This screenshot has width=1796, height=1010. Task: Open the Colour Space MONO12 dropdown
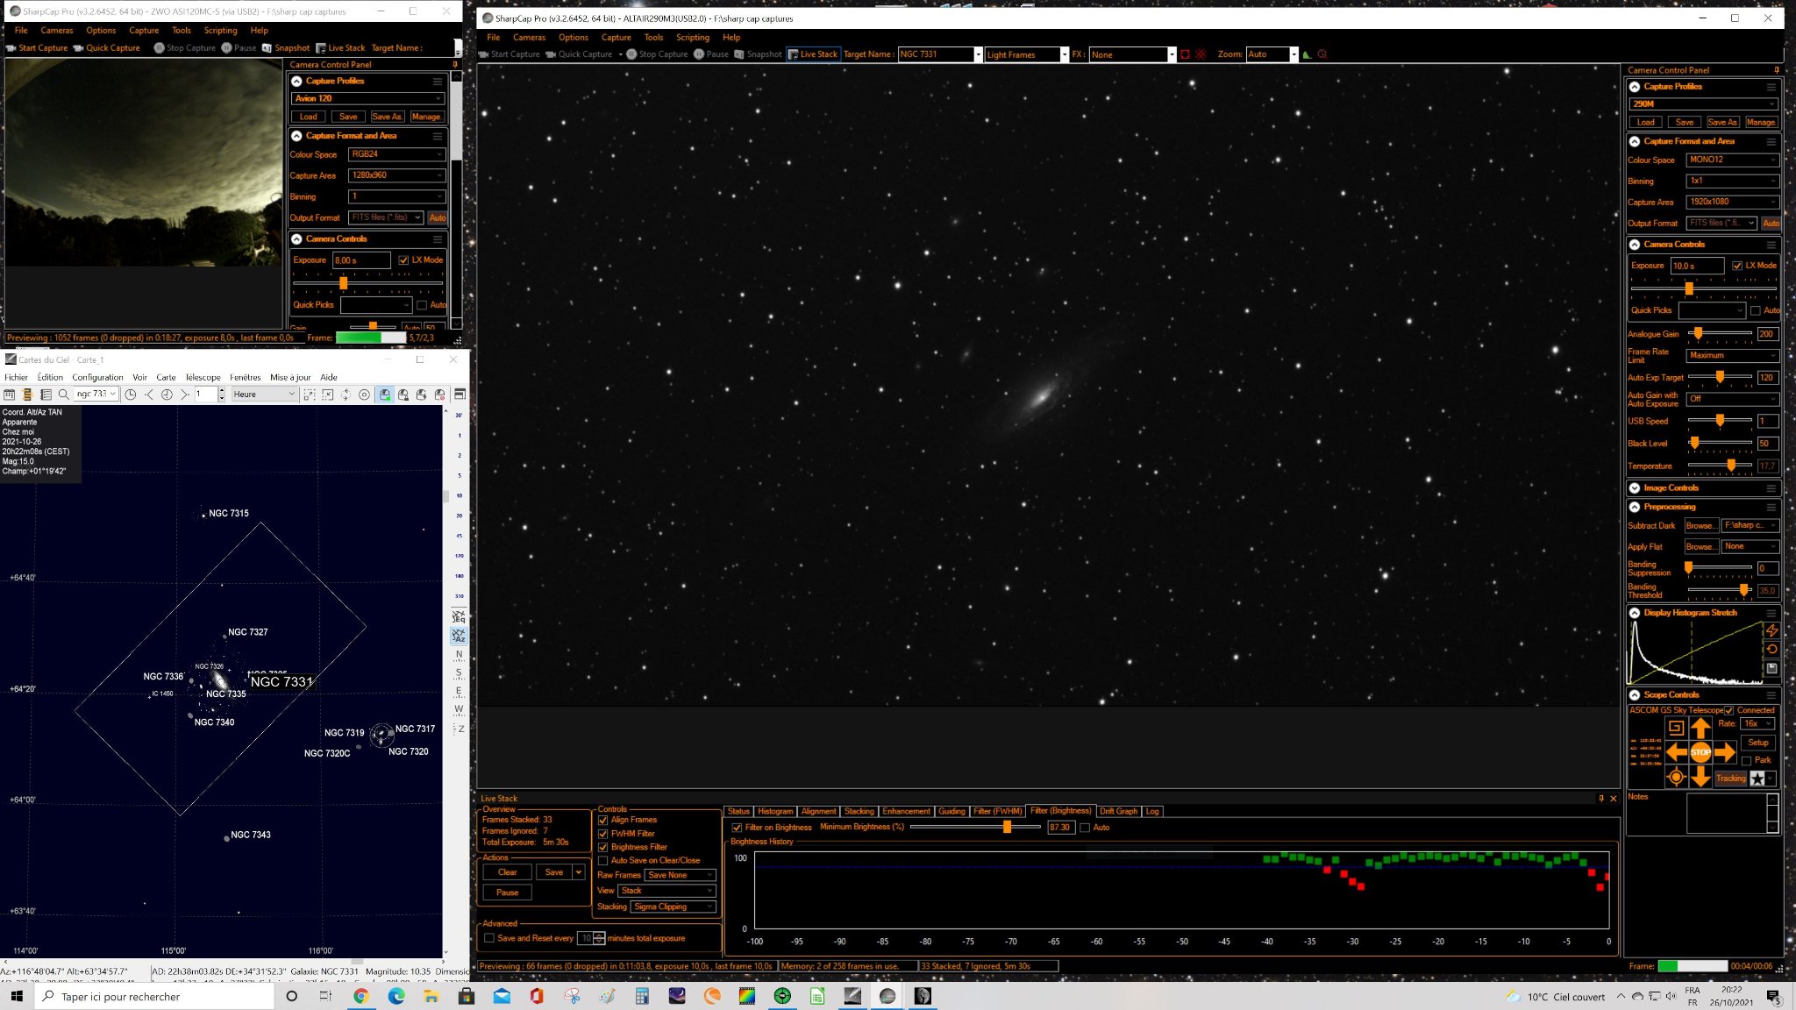tap(1732, 160)
